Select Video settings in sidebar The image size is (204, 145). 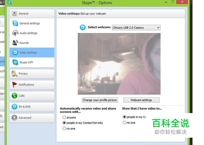click(32, 52)
